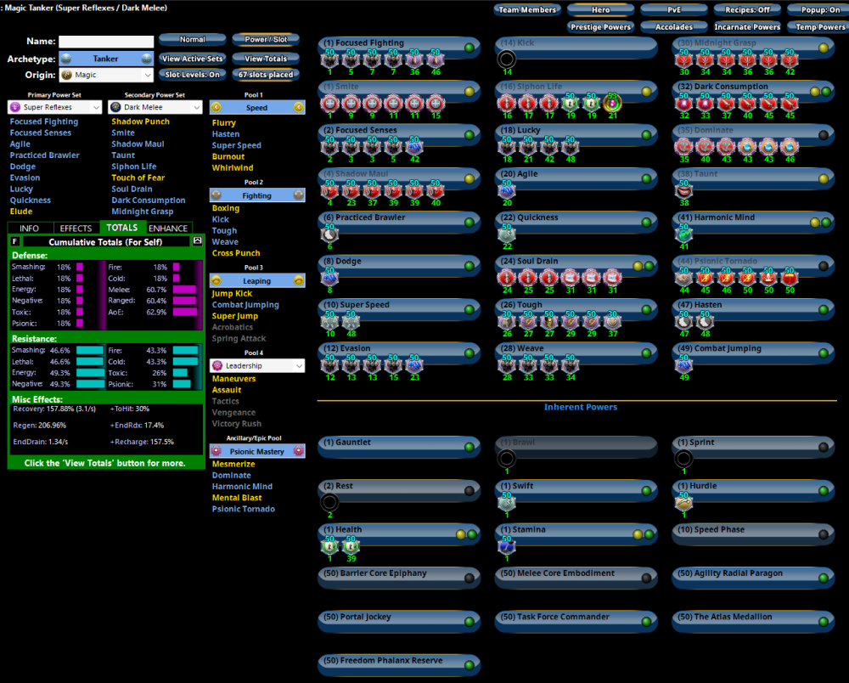The width and height of the screenshot is (849, 683).
Task: Click next arrow on Speed pool selector
Action: 298,108
